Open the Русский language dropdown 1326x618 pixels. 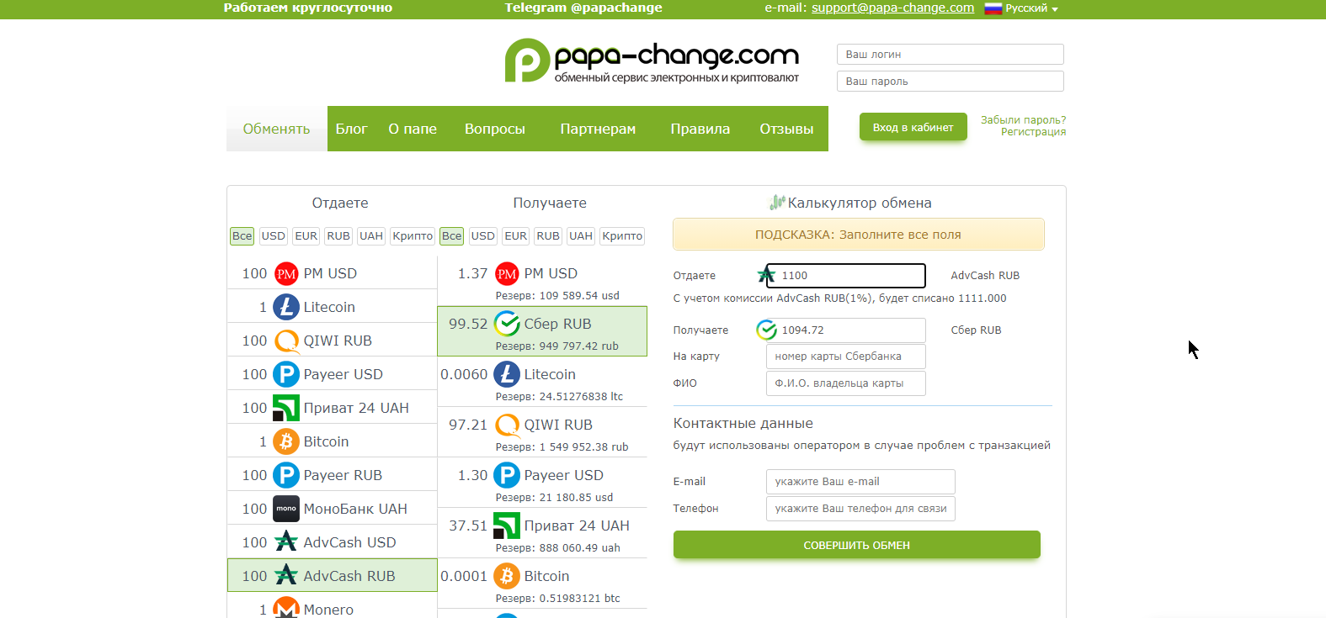(1021, 8)
